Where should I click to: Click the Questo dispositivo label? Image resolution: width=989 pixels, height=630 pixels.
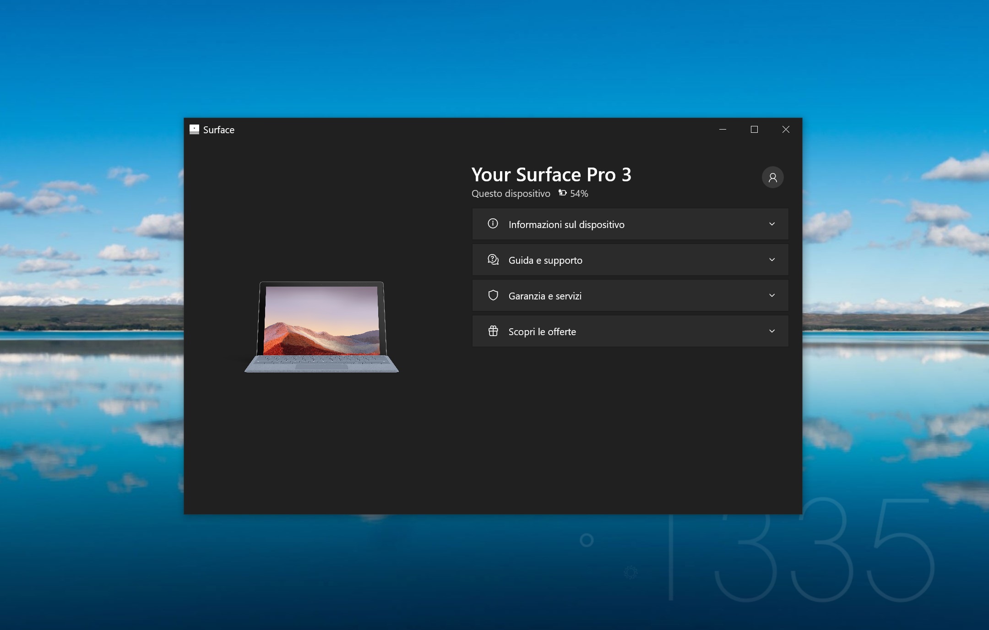pyautogui.click(x=511, y=194)
